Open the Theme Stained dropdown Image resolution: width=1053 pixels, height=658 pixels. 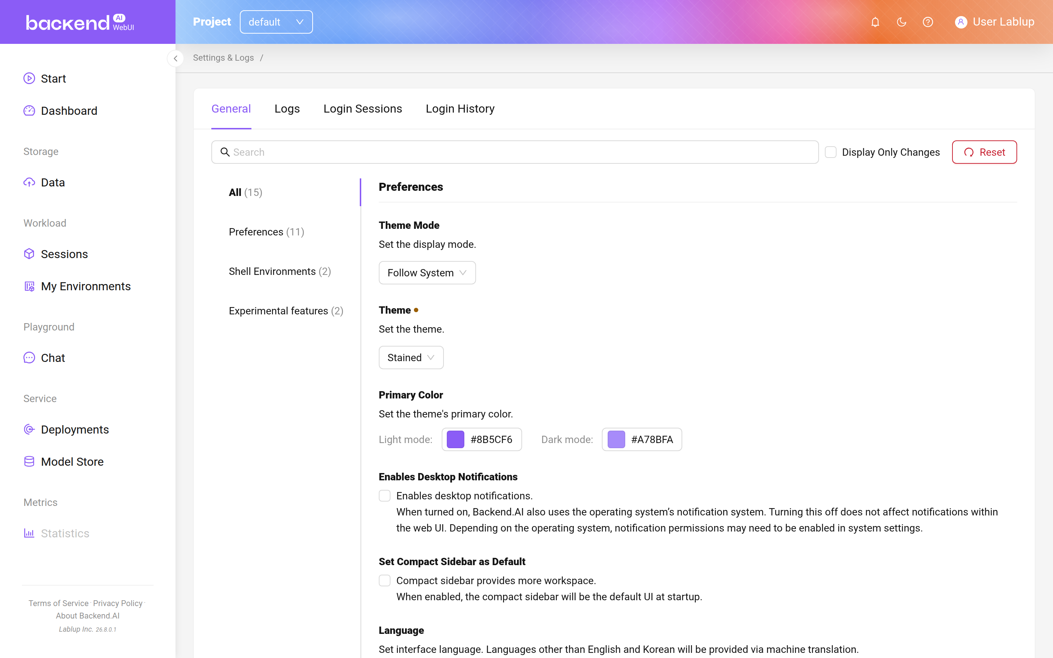pyautogui.click(x=411, y=358)
